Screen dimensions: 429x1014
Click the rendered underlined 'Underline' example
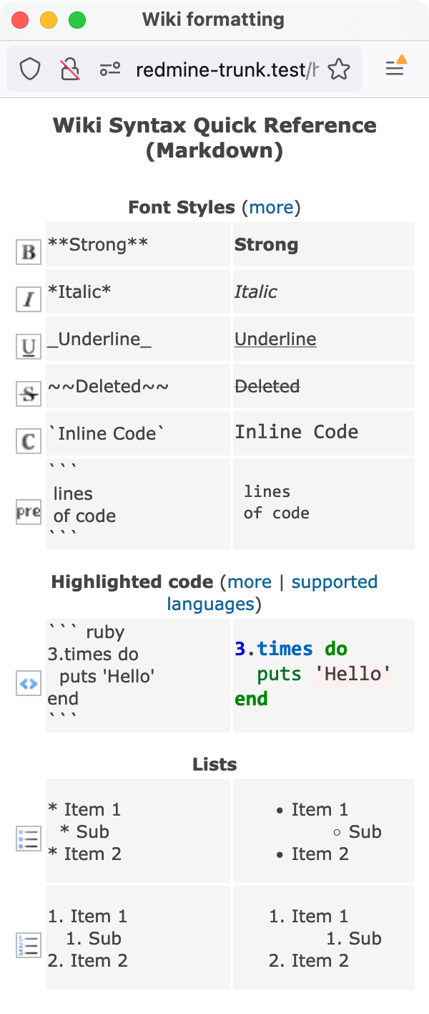point(275,339)
